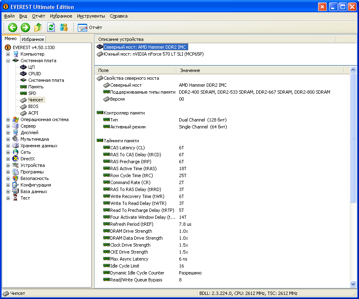Select the Память memory module icon
The height and width of the screenshot is (299, 359).
coord(23,87)
